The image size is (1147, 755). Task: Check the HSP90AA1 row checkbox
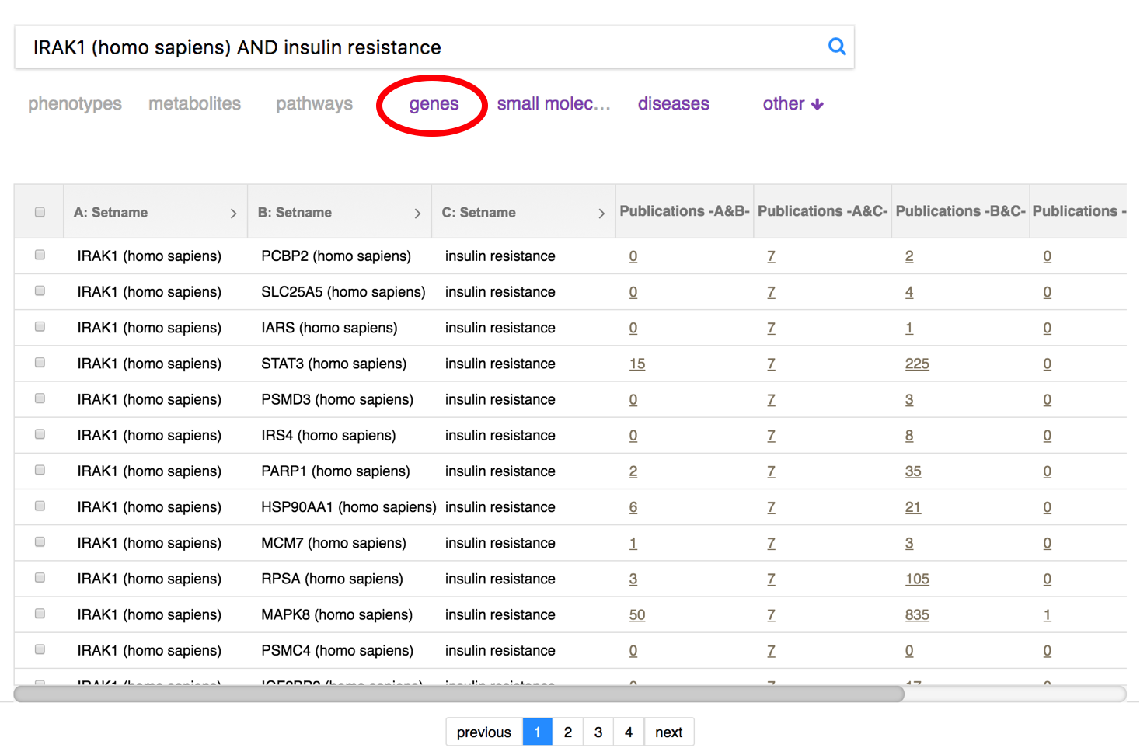point(40,506)
